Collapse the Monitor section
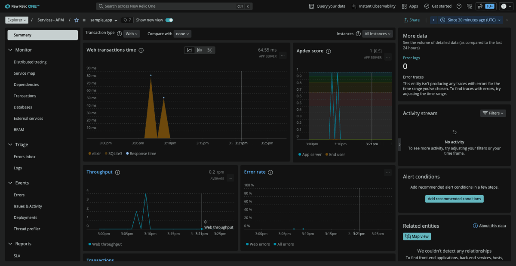The height and width of the screenshot is (266, 516). point(11,50)
